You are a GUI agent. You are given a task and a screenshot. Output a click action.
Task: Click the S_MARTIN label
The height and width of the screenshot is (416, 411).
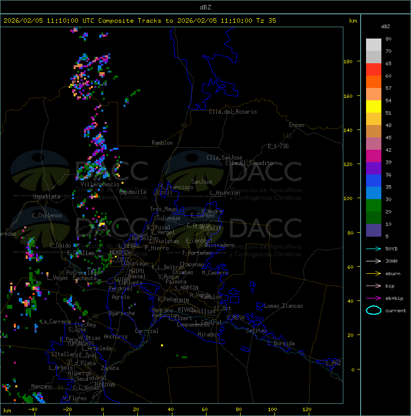tap(186, 288)
